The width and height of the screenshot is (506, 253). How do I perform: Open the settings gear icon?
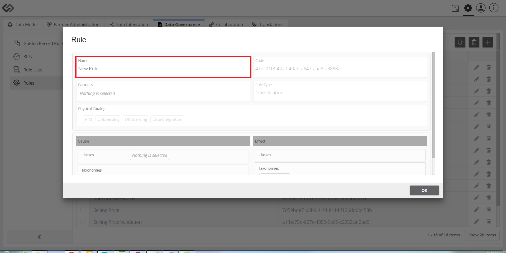pyautogui.click(x=468, y=8)
